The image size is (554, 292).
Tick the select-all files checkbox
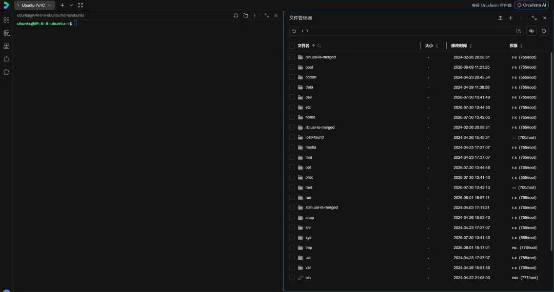292,46
